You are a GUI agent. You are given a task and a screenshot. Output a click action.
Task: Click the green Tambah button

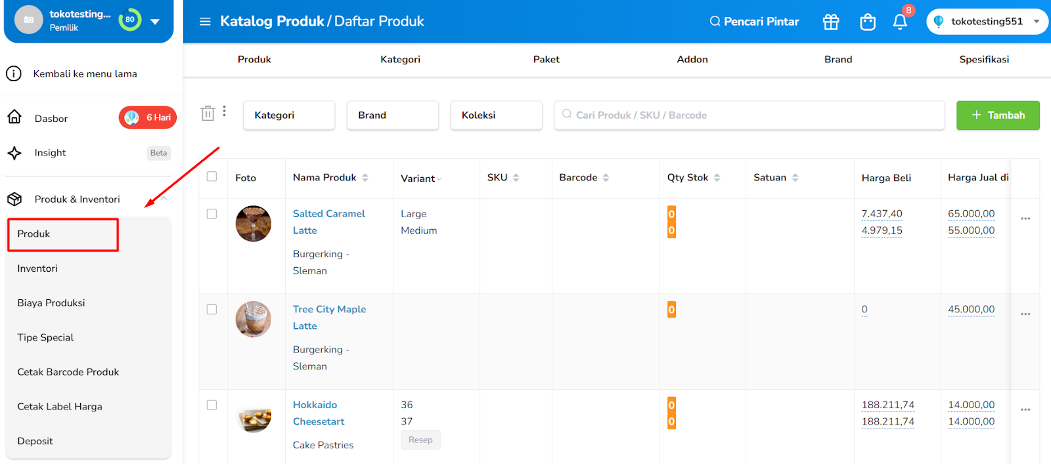pyautogui.click(x=998, y=116)
